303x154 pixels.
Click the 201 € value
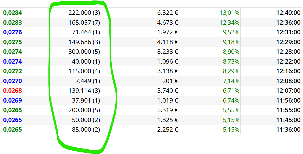click(170, 81)
